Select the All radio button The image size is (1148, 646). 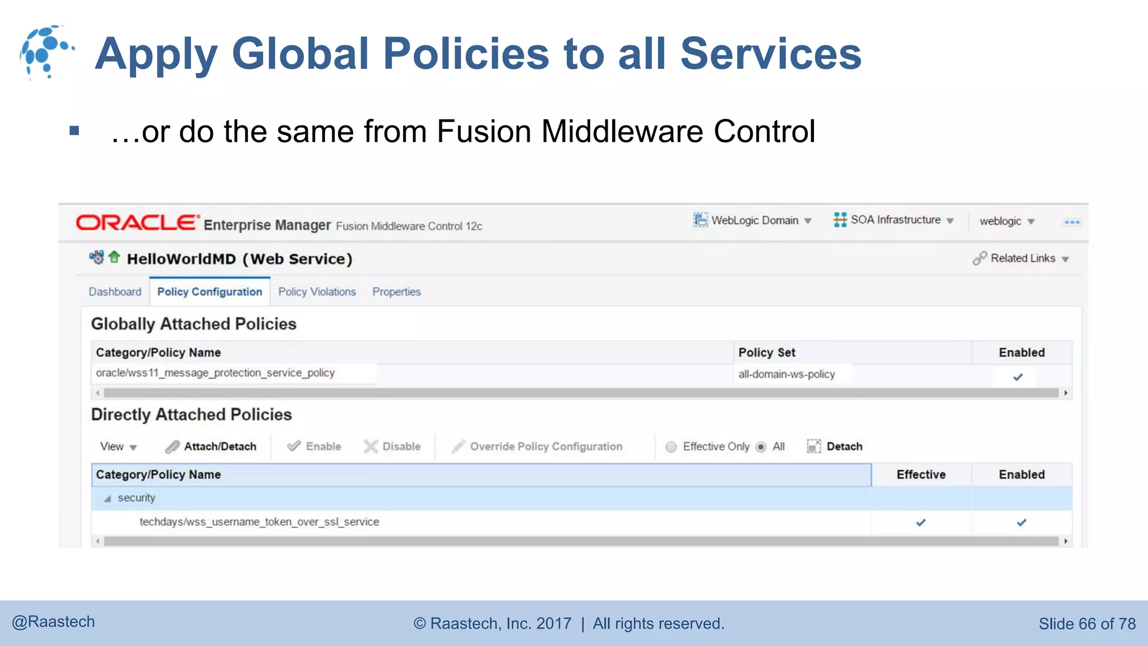tap(761, 447)
